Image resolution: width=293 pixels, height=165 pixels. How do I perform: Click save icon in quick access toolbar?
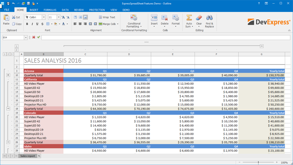click(8, 3)
